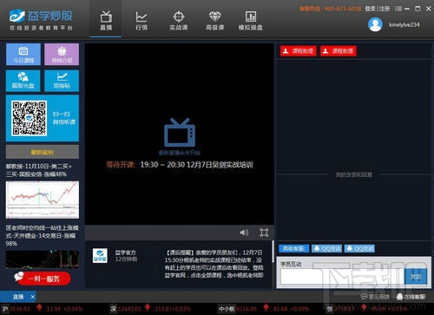Open the 导师介绍 mentor introduction tile
This screenshot has width=434, height=315.
62,54
